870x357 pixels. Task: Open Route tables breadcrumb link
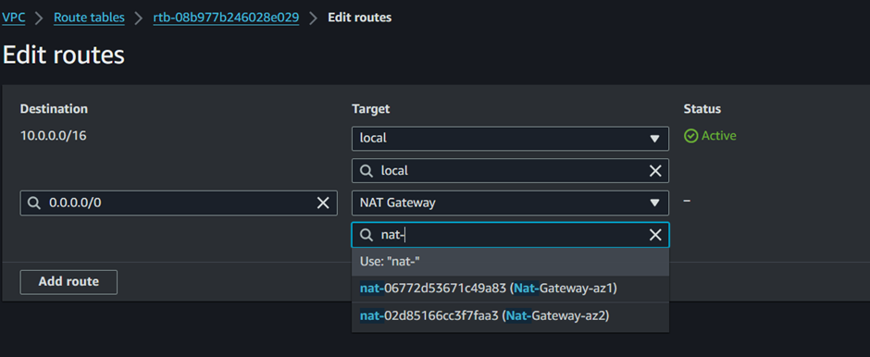[x=89, y=18]
